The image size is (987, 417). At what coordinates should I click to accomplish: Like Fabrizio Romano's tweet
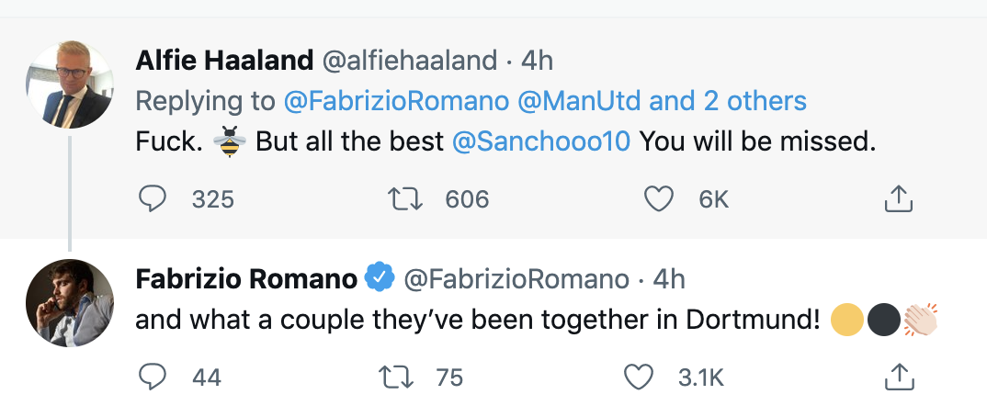pos(639,377)
